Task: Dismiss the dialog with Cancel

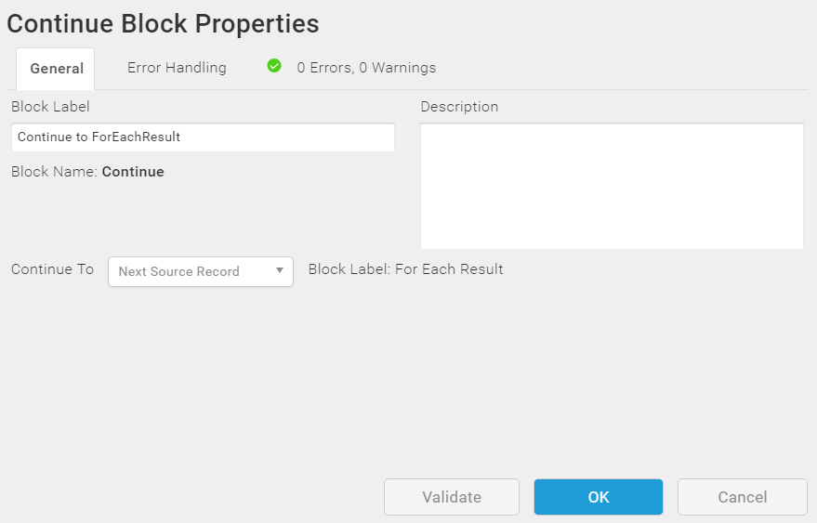Action: tap(743, 497)
